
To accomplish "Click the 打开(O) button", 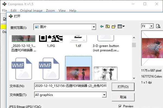I will point(123,87).
